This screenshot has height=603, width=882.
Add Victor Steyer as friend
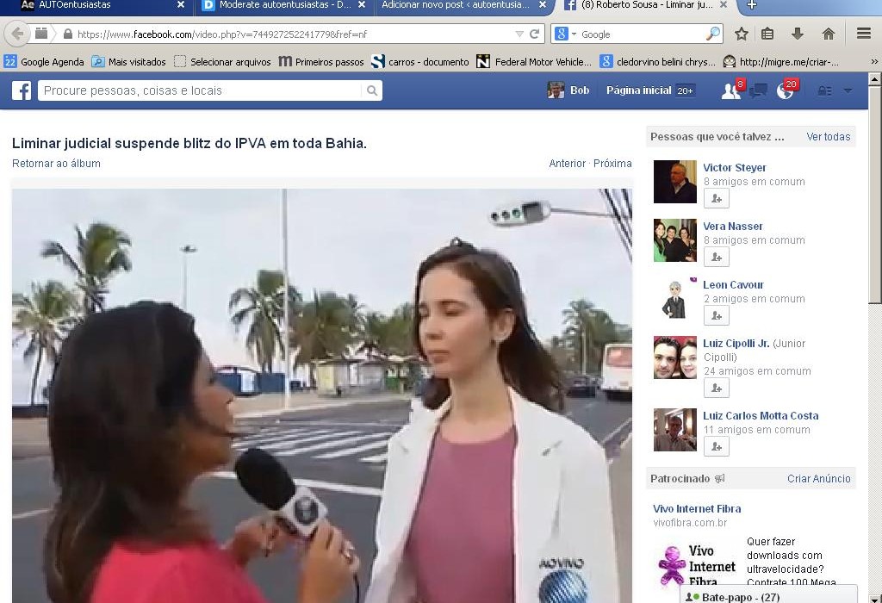coord(716,198)
